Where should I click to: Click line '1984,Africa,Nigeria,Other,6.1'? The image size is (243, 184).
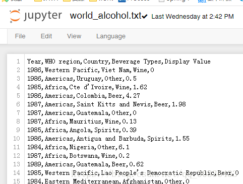pos(78,147)
